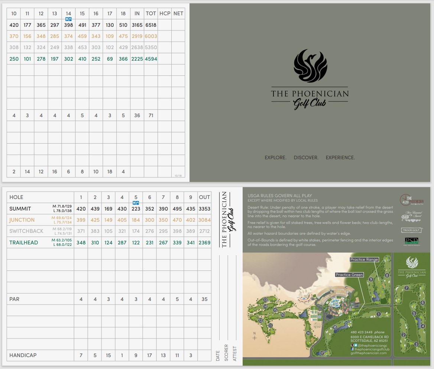Select the SWITCHBACK tee row label
This screenshot has width=434, height=369.
[x=26, y=231]
